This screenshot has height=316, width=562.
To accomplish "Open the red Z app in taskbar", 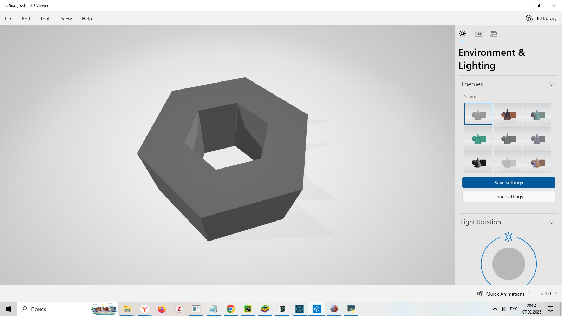I will pos(179,309).
